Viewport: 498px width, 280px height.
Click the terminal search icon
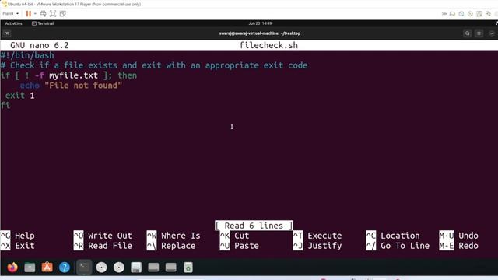pyautogui.click(x=467, y=33)
